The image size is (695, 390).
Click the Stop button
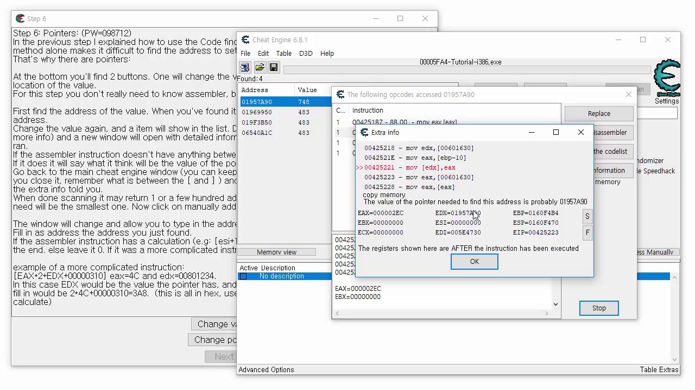coord(599,308)
